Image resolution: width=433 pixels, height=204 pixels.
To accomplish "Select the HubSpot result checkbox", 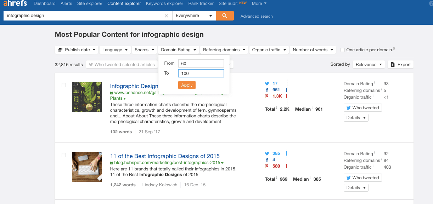I will (x=64, y=155).
